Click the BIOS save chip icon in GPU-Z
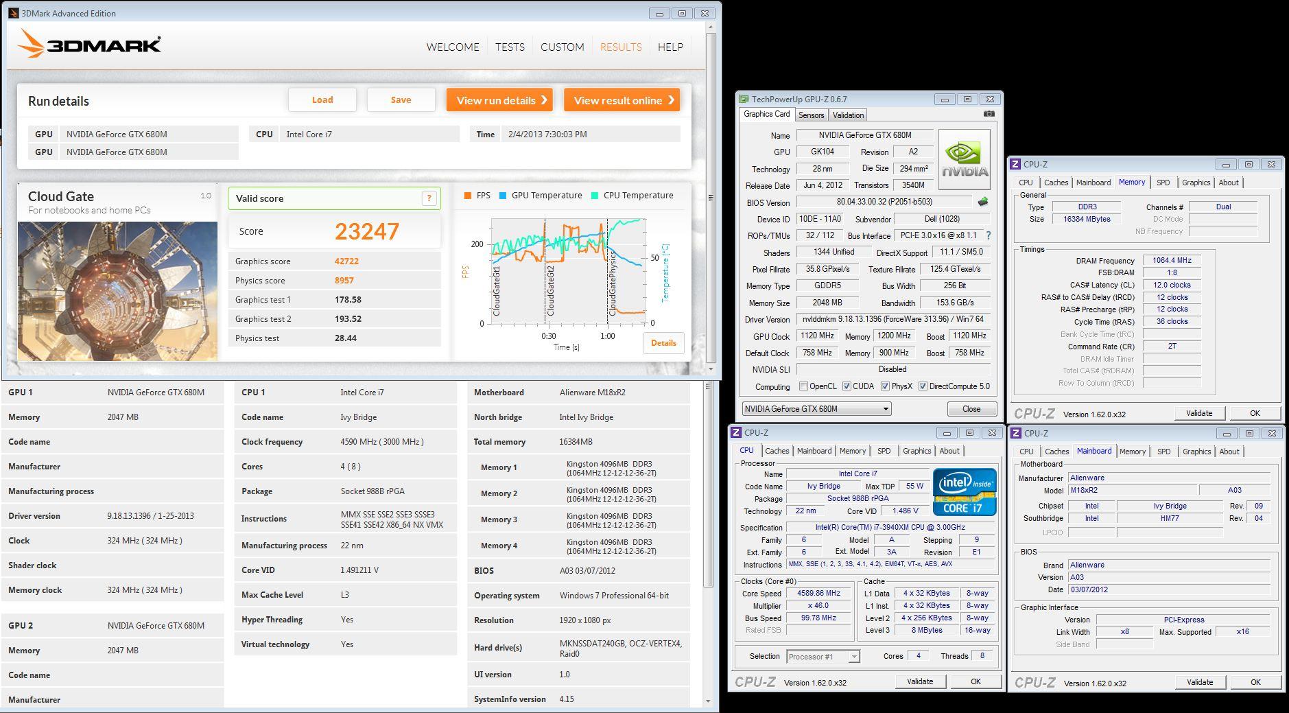1289x713 pixels. pos(983,202)
